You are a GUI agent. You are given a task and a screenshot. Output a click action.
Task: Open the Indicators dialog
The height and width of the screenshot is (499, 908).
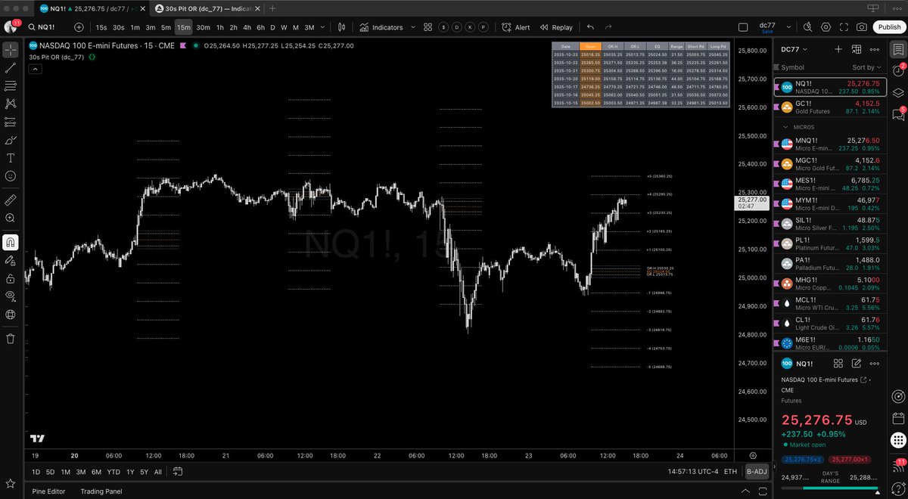click(381, 27)
